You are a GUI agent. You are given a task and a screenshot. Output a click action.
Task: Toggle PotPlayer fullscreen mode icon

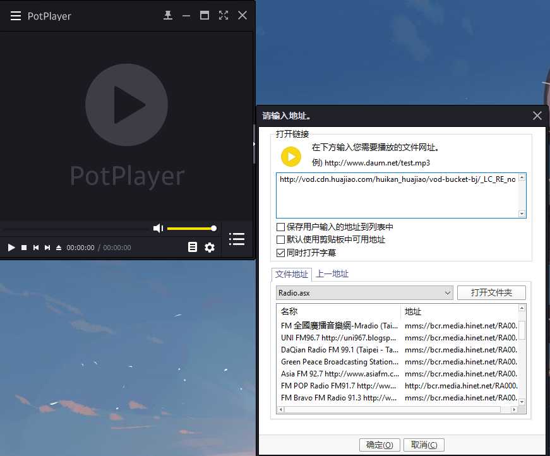[224, 15]
